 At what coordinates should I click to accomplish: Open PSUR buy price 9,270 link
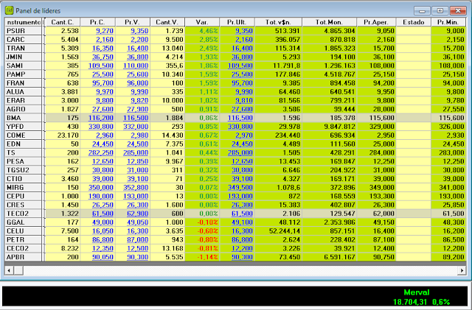click(x=105, y=31)
